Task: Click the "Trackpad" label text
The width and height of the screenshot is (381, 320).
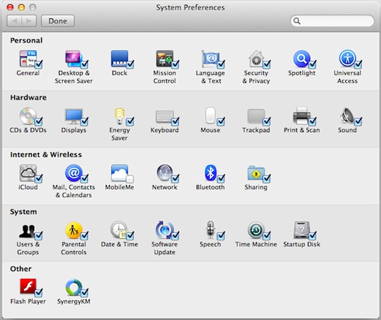Action: [256, 130]
